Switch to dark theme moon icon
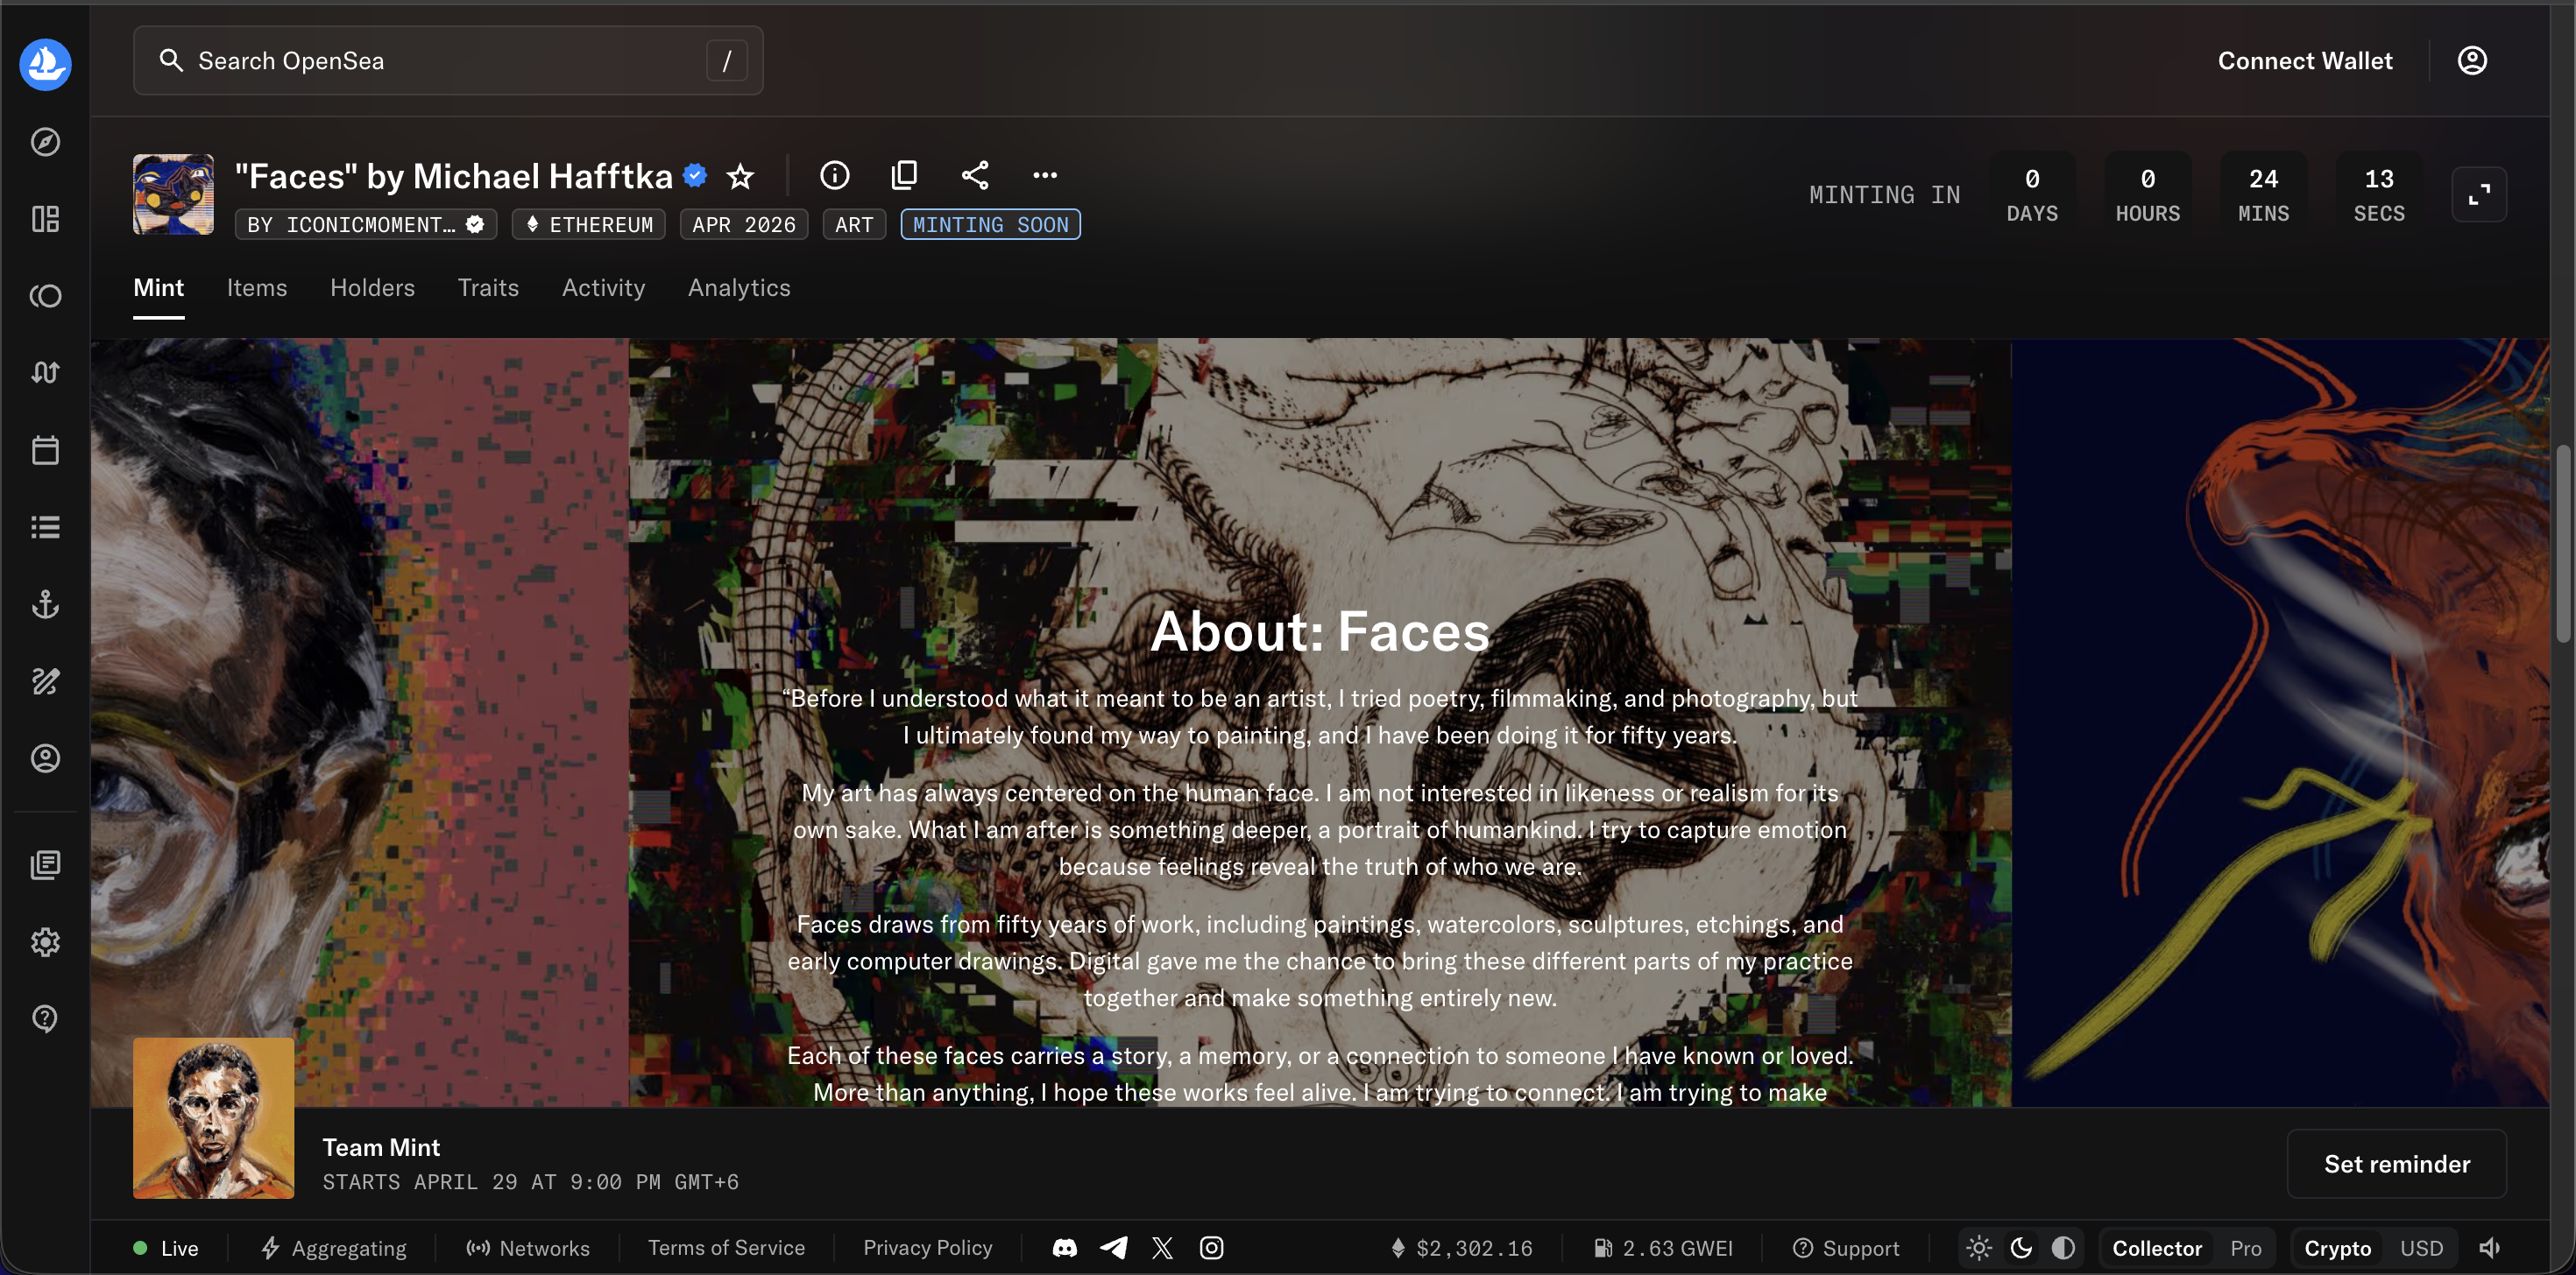 [2021, 1248]
